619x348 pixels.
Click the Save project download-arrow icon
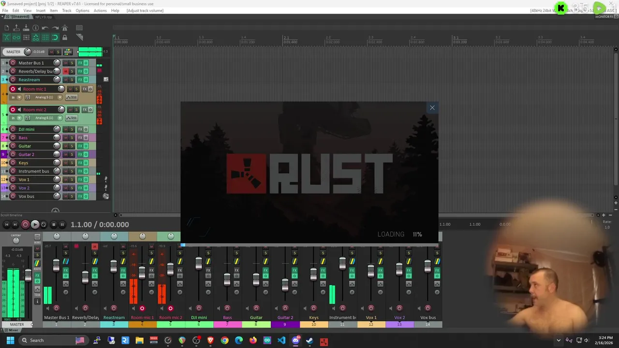(26, 28)
